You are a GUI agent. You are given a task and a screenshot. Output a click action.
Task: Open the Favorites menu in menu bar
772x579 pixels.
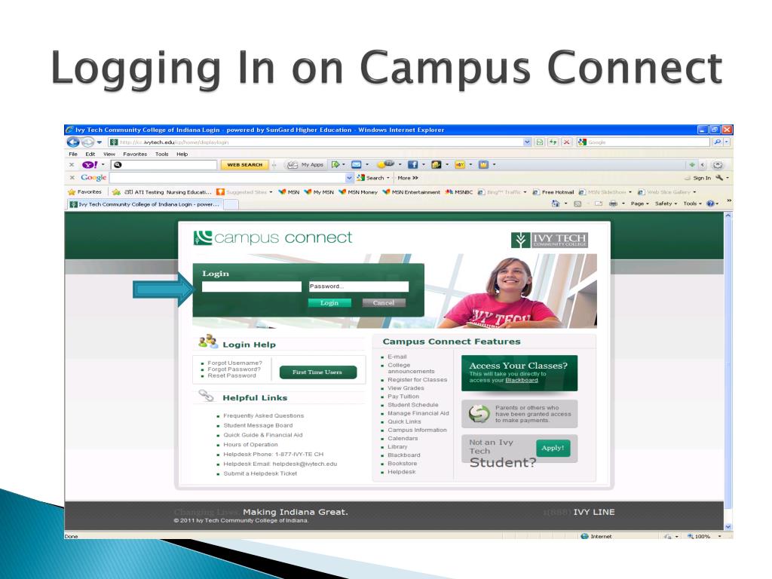pyautogui.click(x=135, y=154)
